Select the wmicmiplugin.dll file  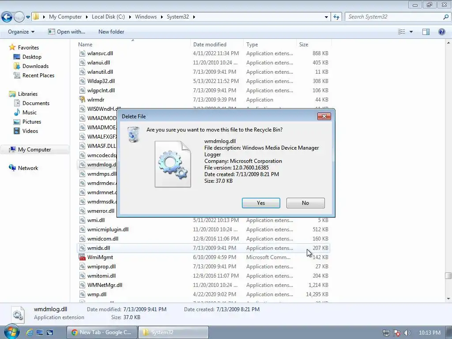[108, 230]
